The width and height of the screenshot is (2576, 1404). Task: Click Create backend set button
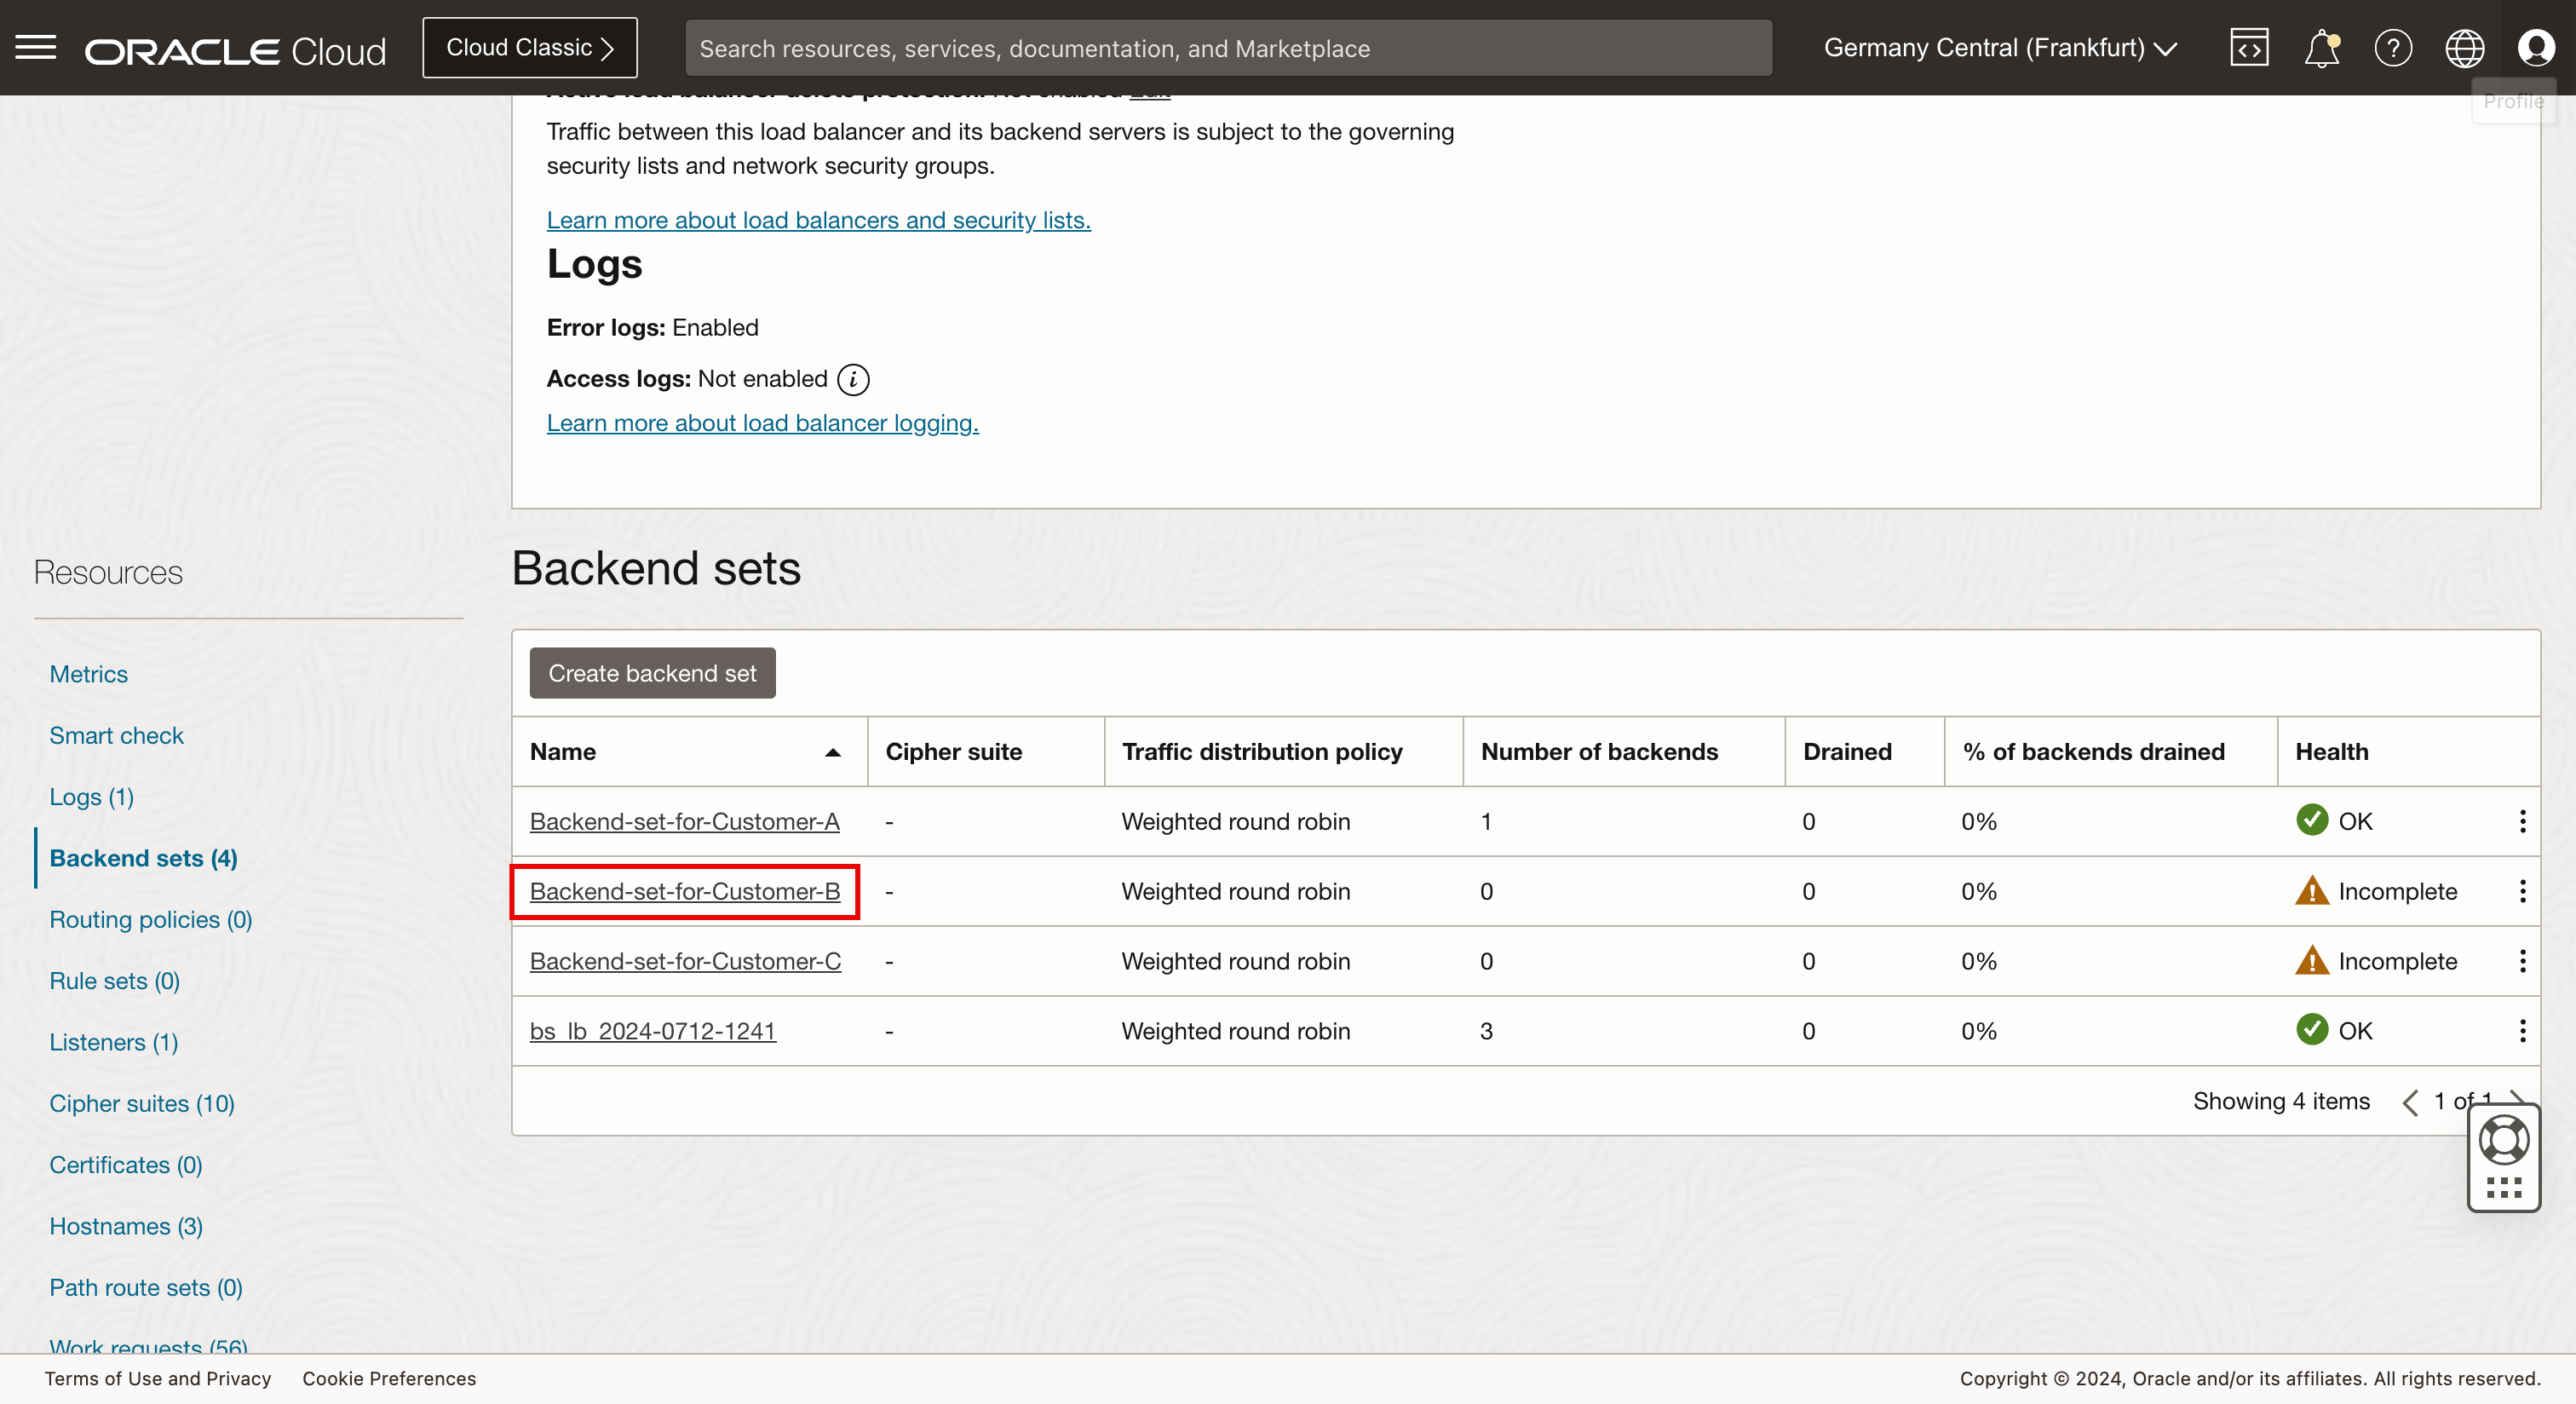(x=652, y=673)
